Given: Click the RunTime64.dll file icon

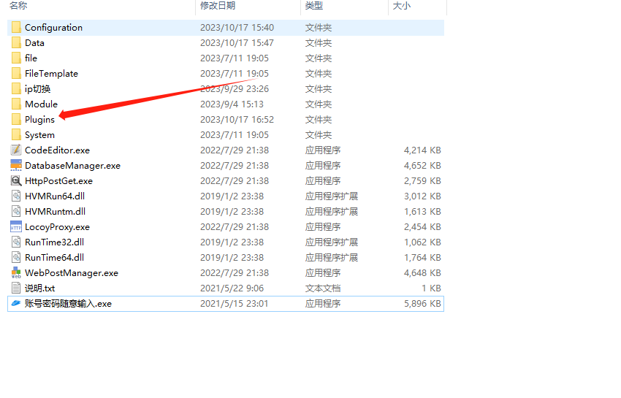Looking at the screenshot, I should click(16, 257).
